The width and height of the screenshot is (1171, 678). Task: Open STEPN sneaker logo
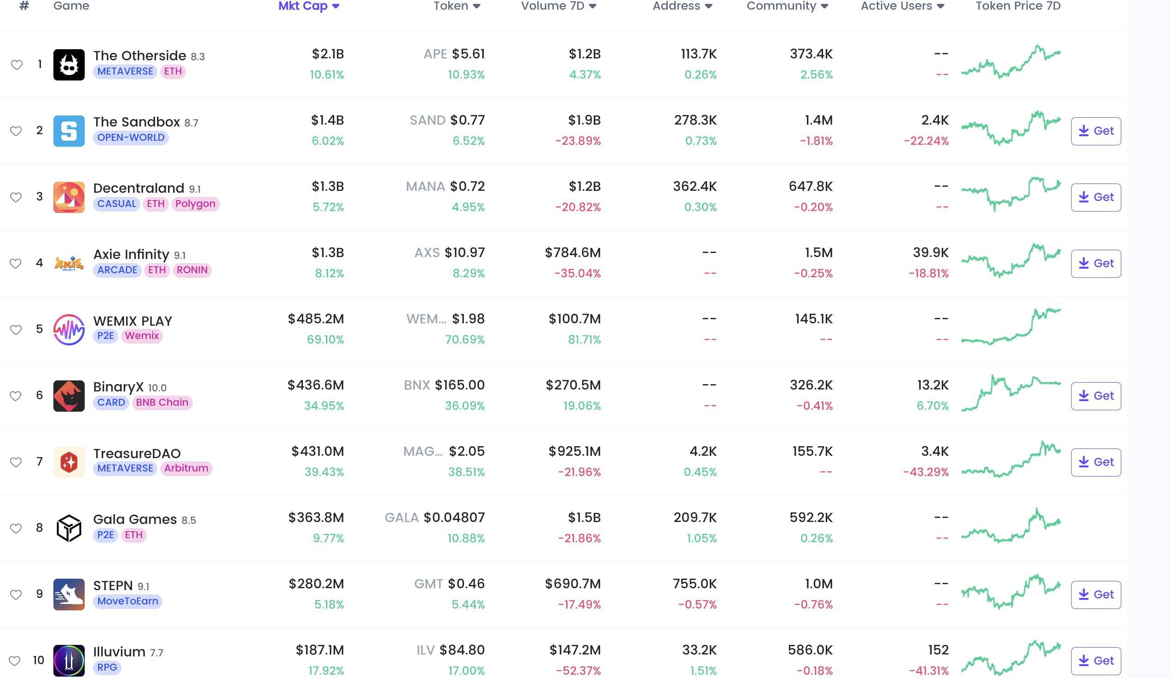(69, 594)
